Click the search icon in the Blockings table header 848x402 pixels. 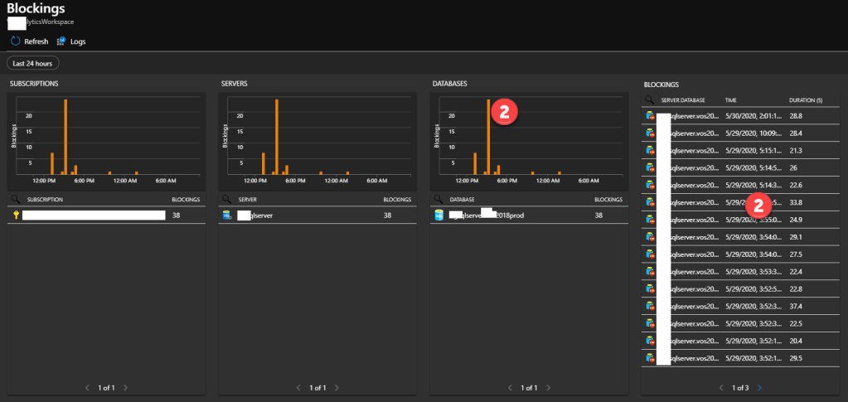click(x=651, y=100)
